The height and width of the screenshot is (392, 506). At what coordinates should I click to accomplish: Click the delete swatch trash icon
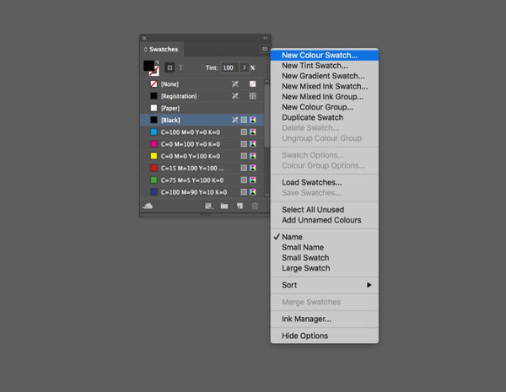coord(255,206)
